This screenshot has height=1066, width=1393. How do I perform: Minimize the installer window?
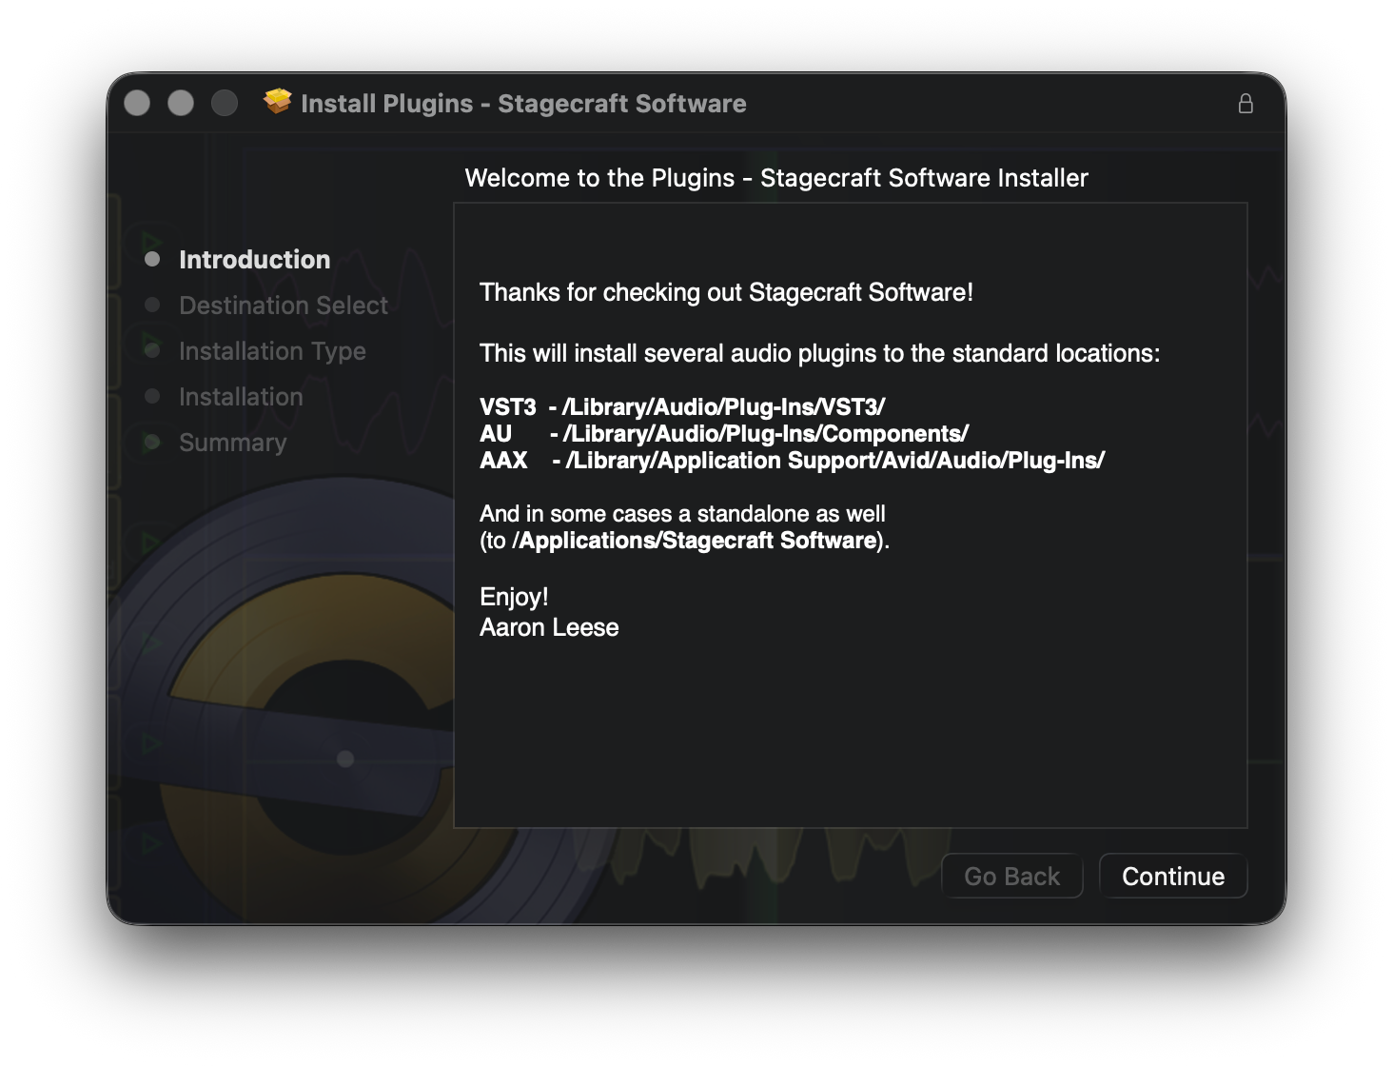(x=181, y=103)
